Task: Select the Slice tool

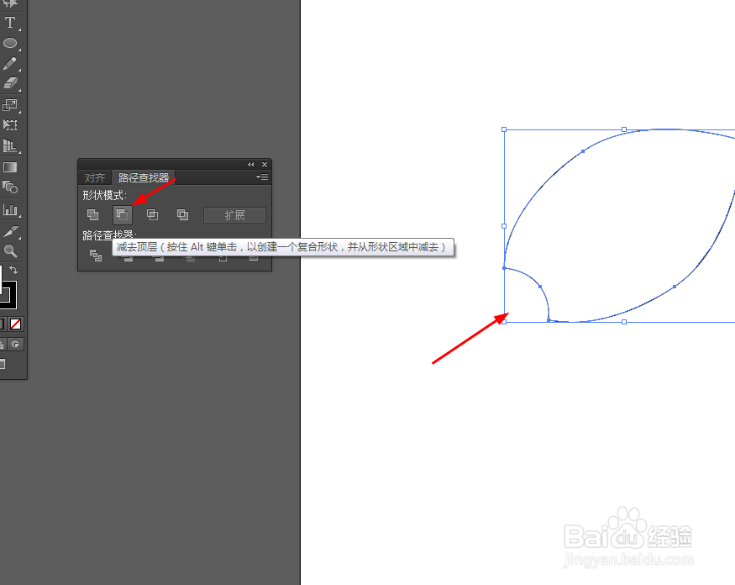Action: 10,231
